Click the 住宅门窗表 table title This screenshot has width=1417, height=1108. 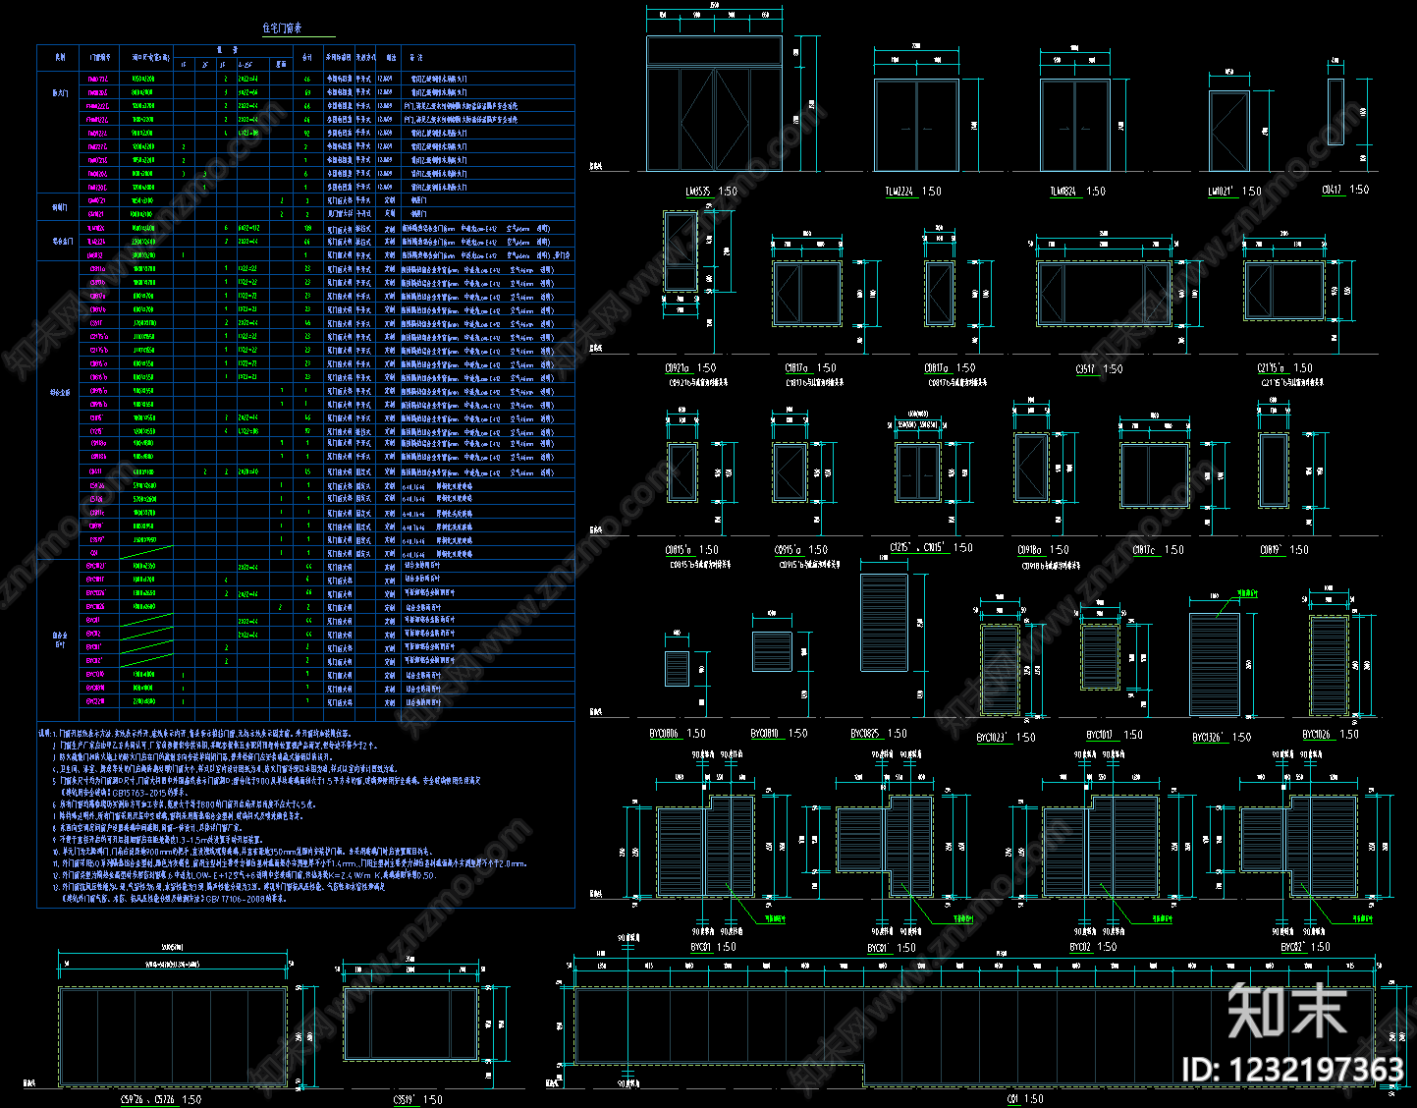point(283,28)
